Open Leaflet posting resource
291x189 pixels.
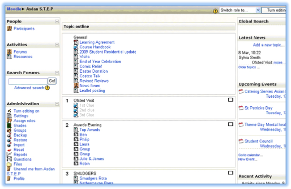(92, 91)
